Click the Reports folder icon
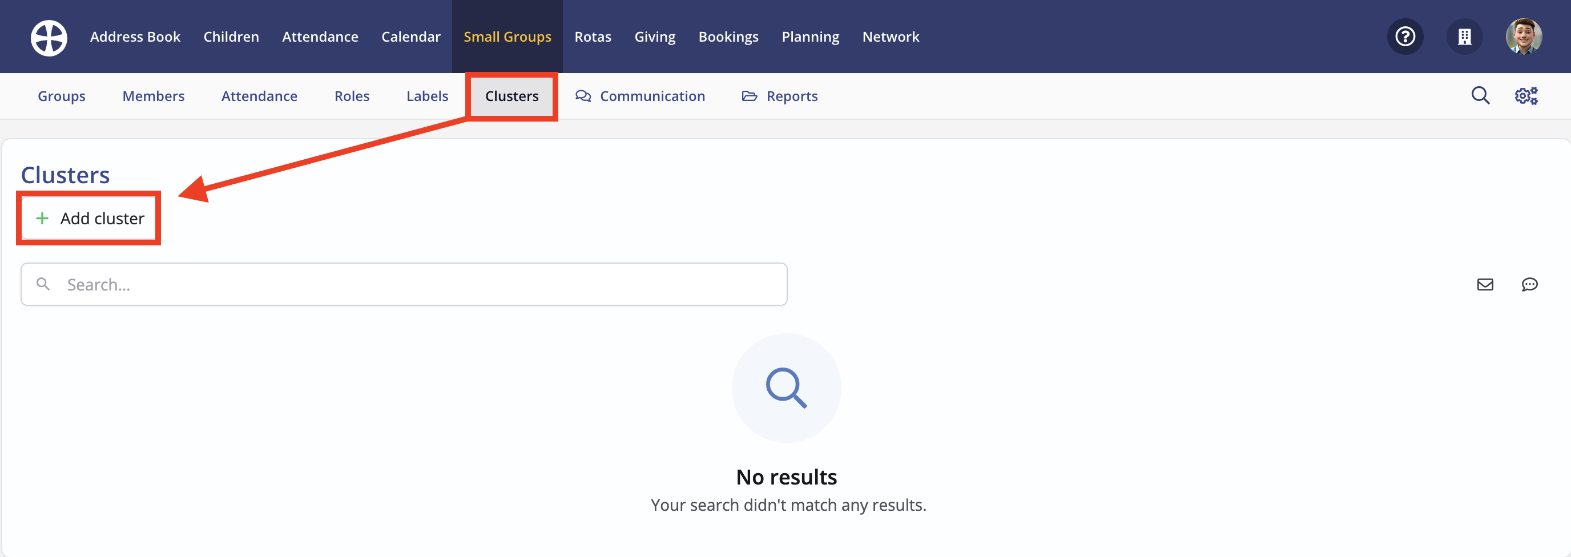1571x557 pixels. tap(750, 96)
